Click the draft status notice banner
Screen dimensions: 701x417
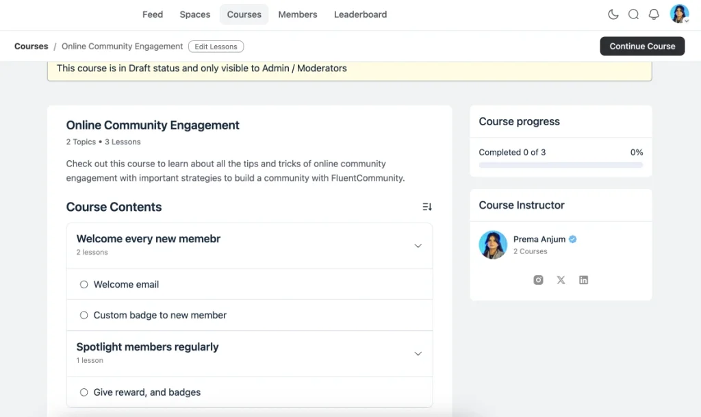coord(350,70)
